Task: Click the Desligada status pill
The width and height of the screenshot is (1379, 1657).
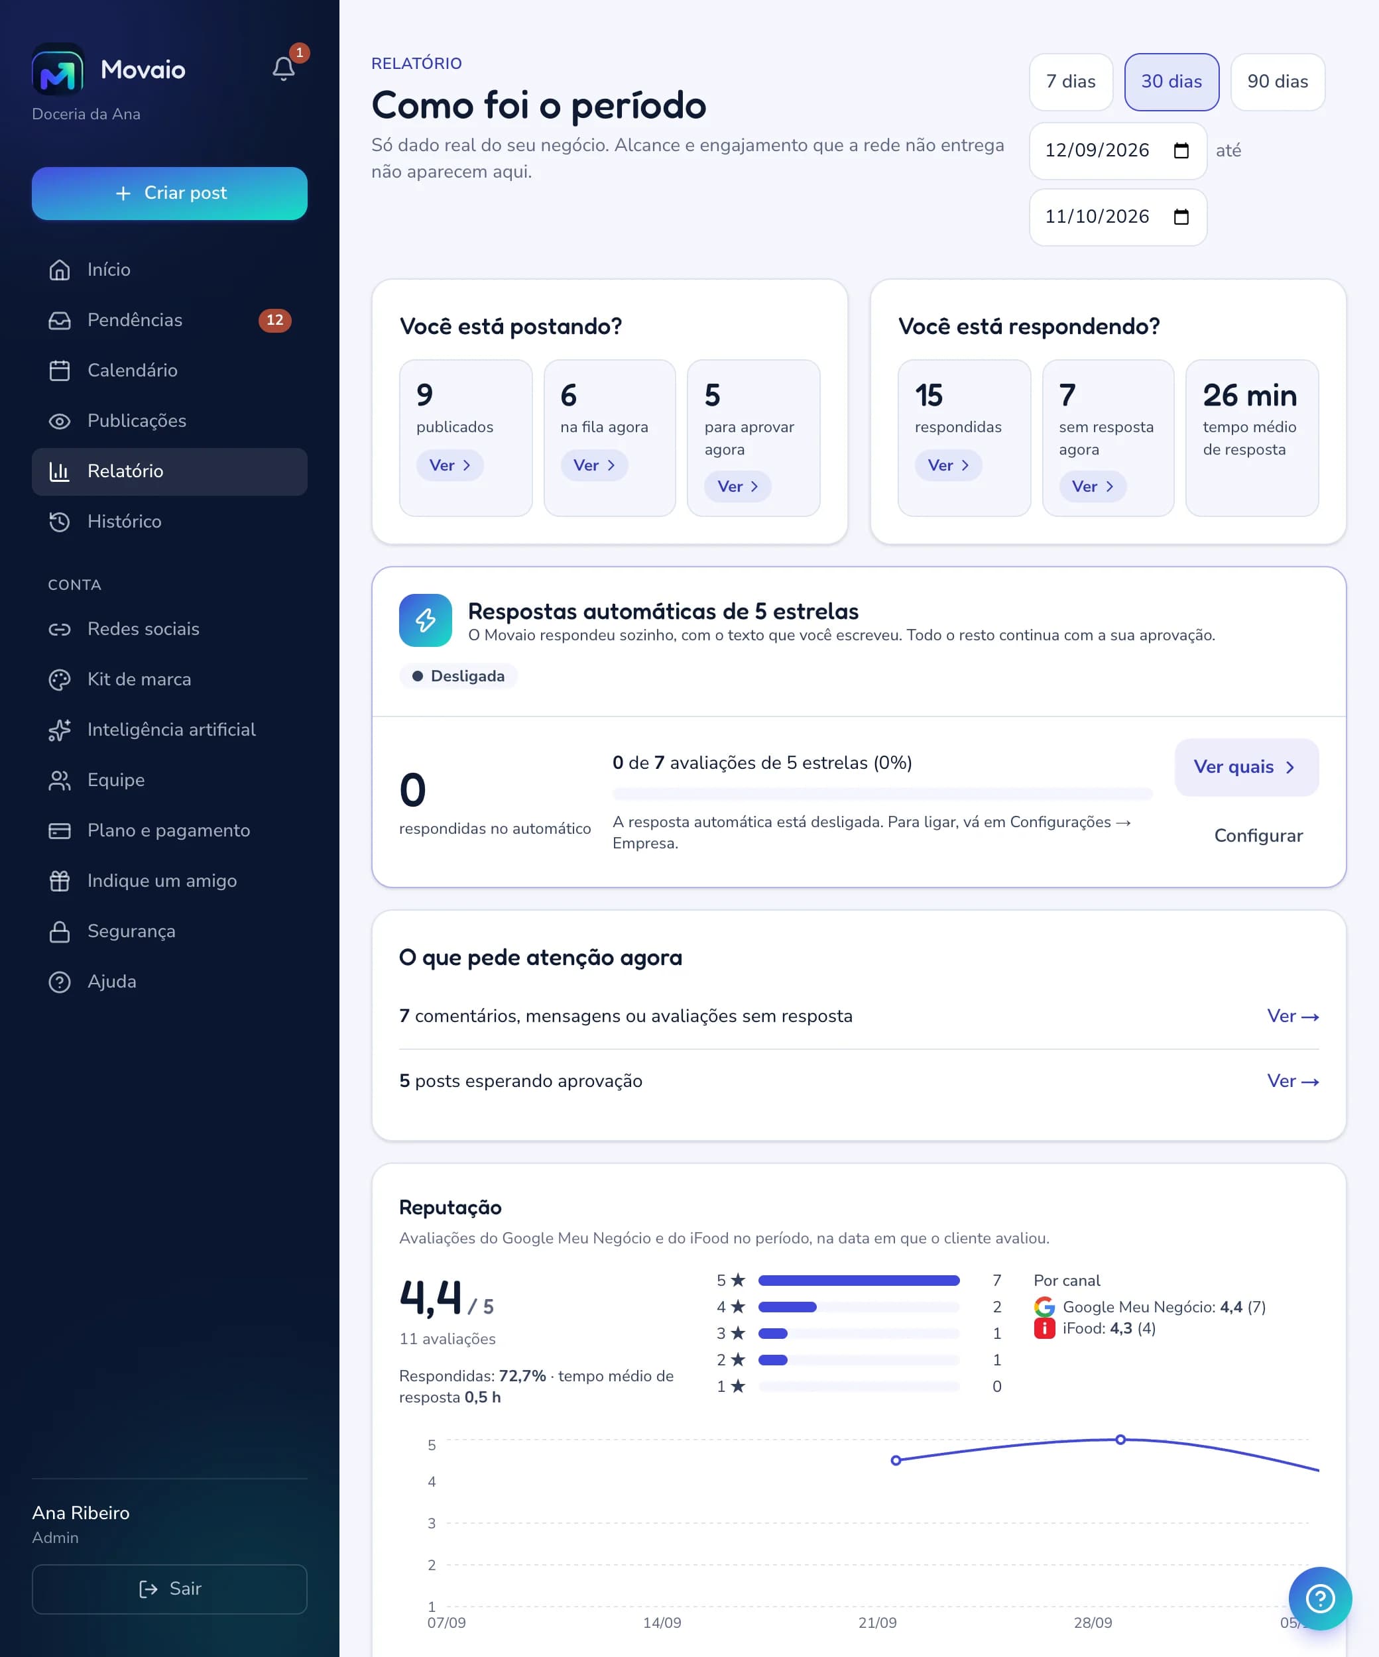Action: coord(459,677)
